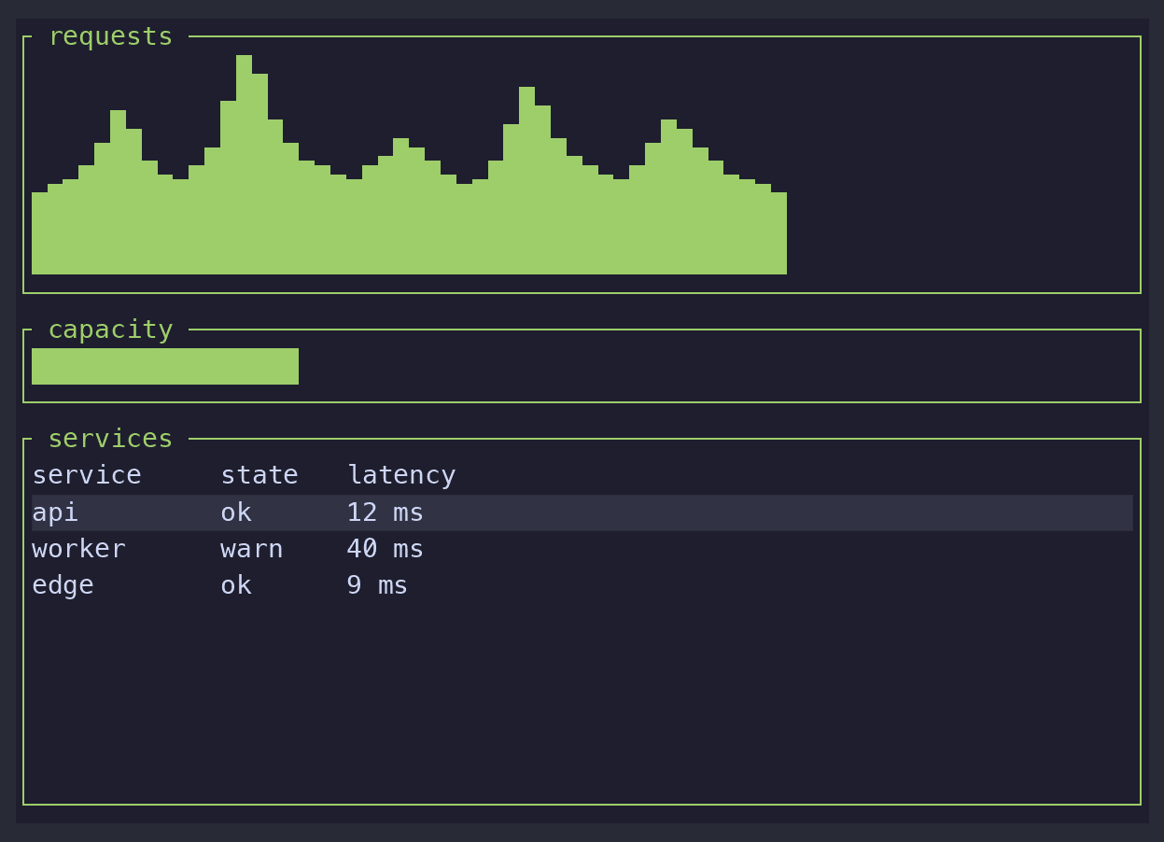The image size is (1164, 842).
Task: Click the 'latency' column header
Action: tap(401, 475)
